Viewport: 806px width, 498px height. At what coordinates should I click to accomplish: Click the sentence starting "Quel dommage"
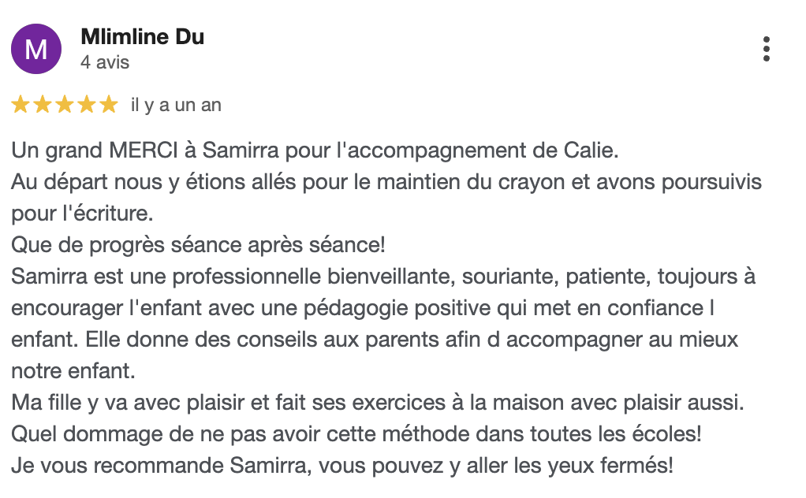[356, 434]
